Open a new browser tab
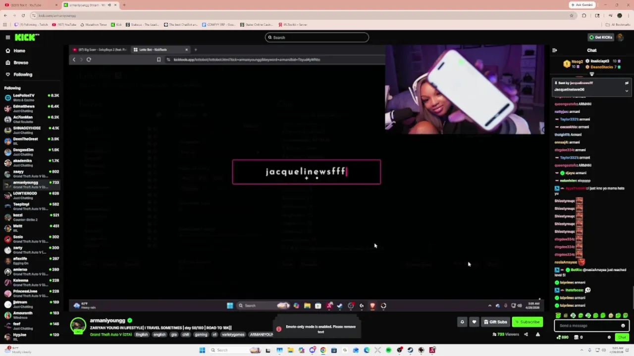The image size is (634, 356). (x=124, y=5)
